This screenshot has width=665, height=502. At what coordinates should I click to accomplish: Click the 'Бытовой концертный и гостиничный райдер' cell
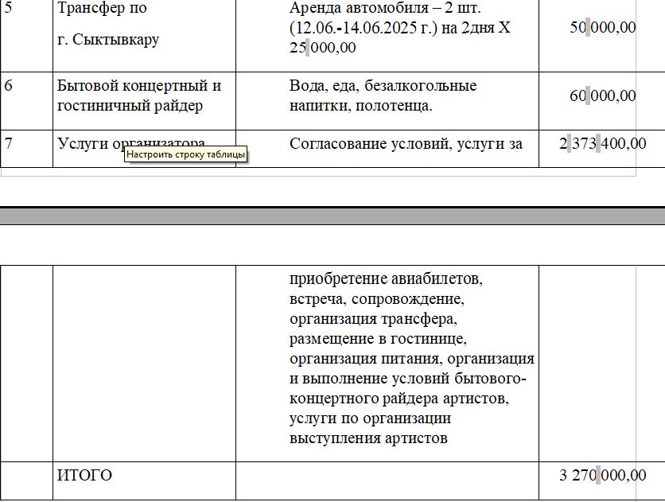(x=138, y=95)
